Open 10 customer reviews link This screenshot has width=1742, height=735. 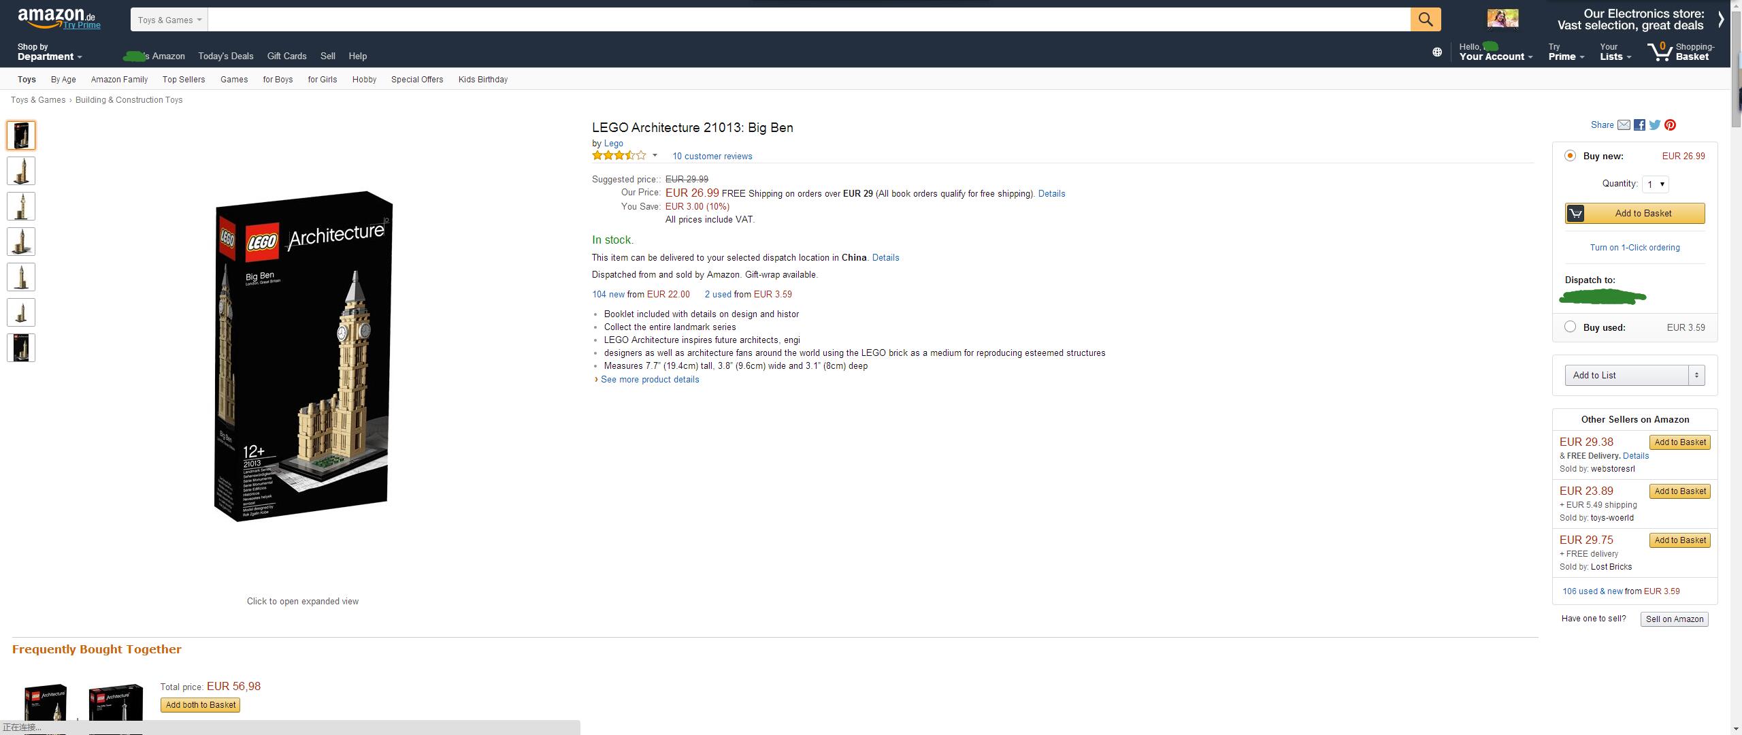[712, 157]
